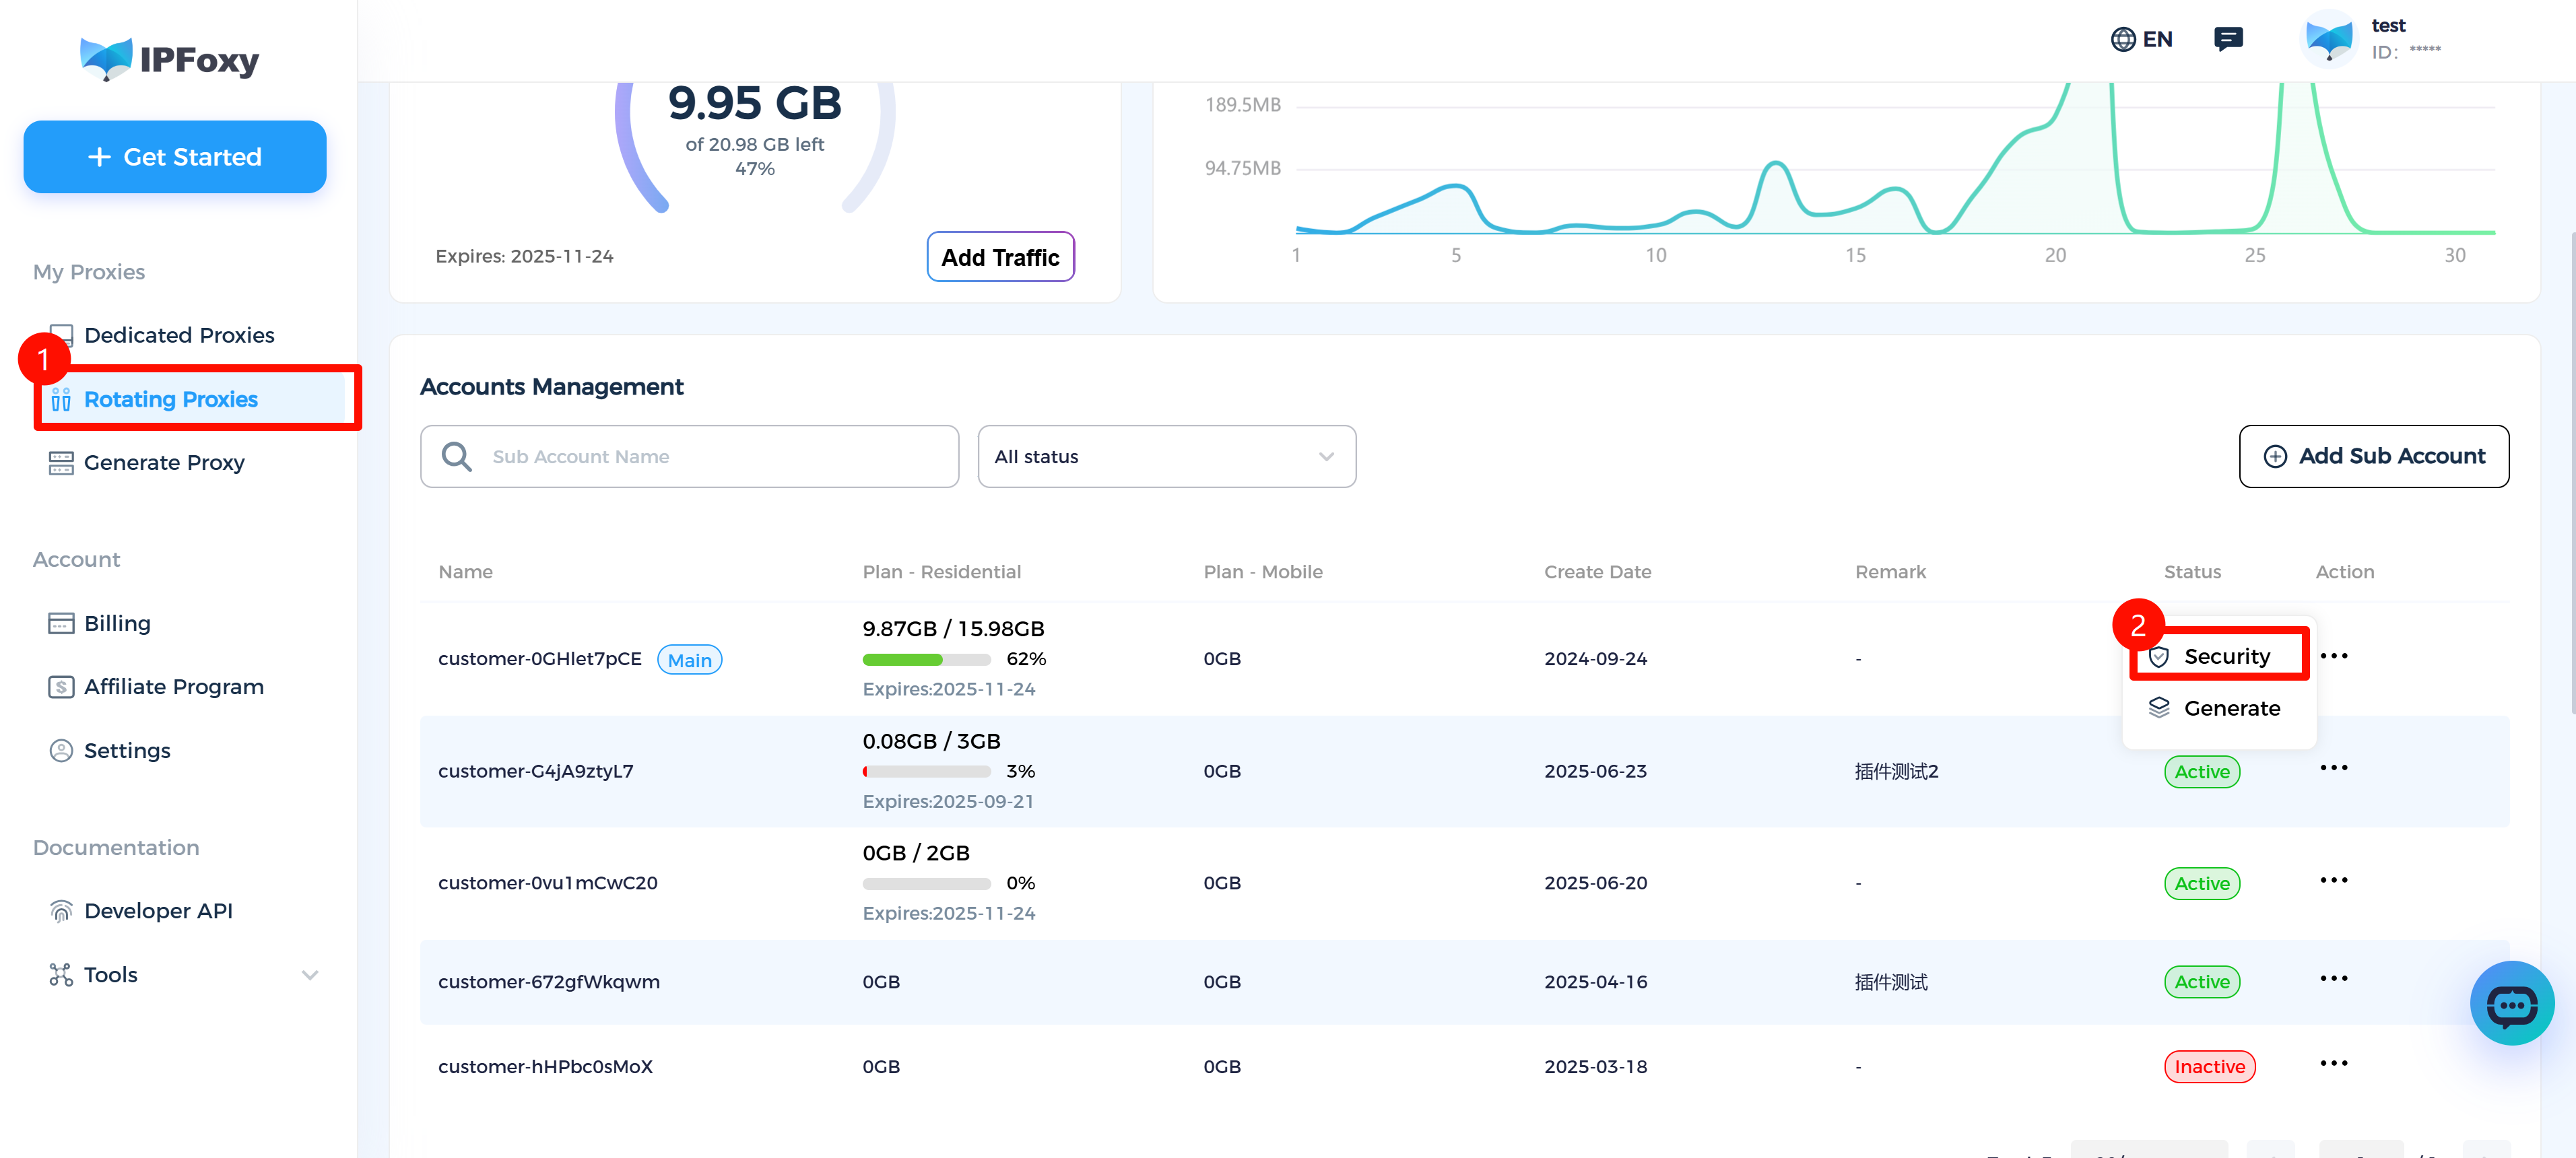Click the search magnifier icon
The height and width of the screenshot is (1158, 2576).
tap(457, 456)
